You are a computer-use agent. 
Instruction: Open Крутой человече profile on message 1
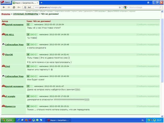pyautogui.click(x=14, y=25)
